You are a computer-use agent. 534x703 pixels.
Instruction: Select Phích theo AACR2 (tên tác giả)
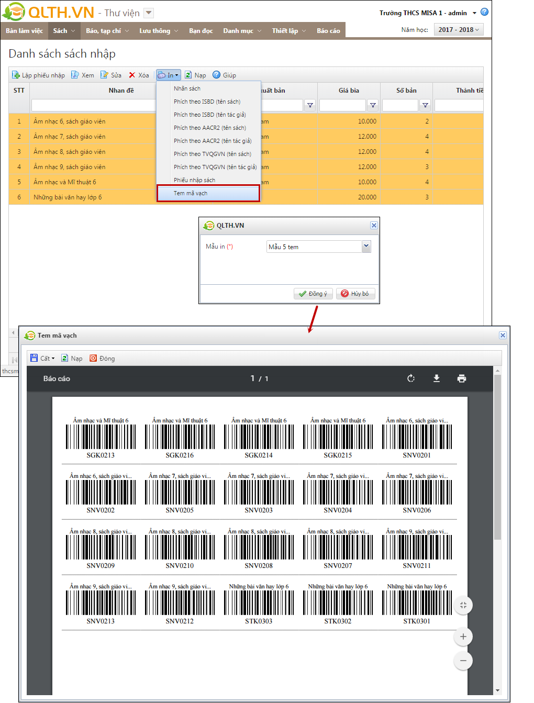coord(208,141)
